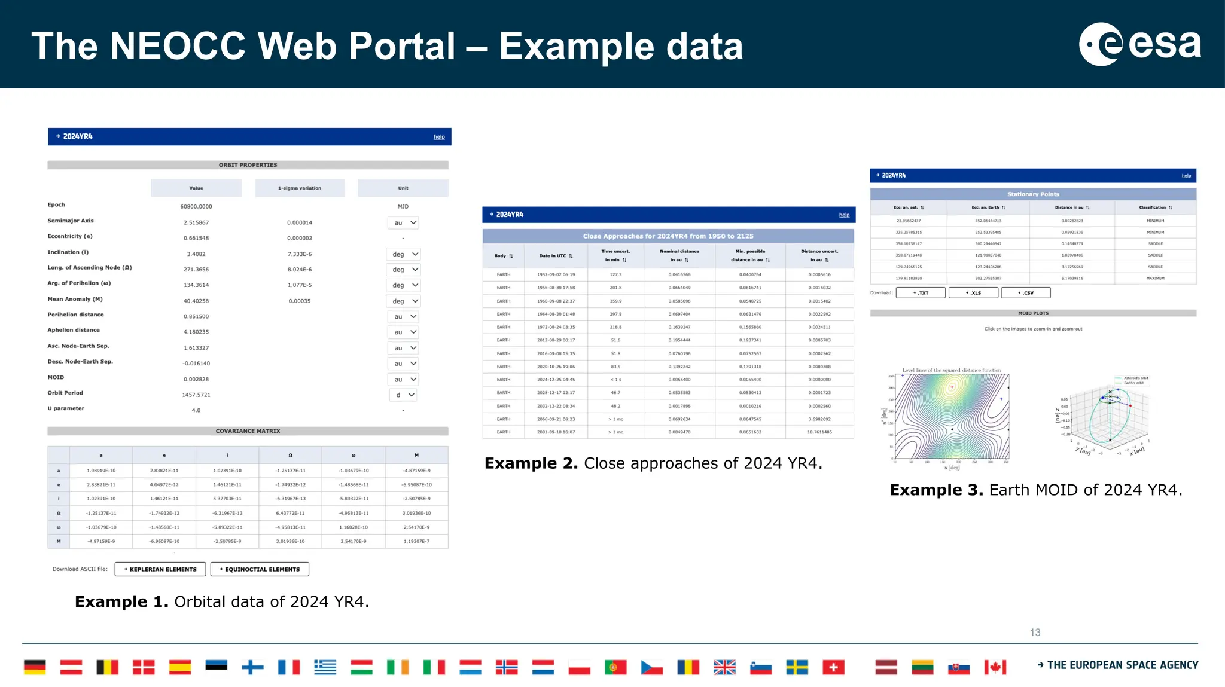The image size is (1225, 687).
Task: Download stationary points as .XLS
Action: 973,293
